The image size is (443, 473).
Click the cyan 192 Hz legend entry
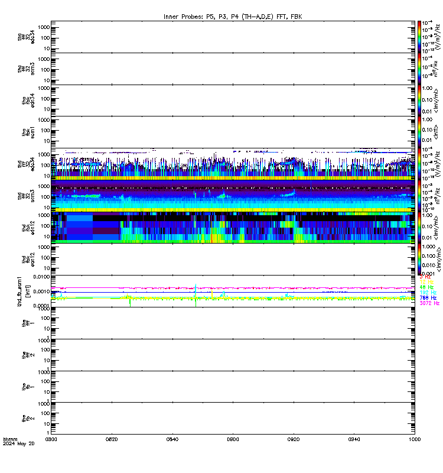click(x=428, y=293)
